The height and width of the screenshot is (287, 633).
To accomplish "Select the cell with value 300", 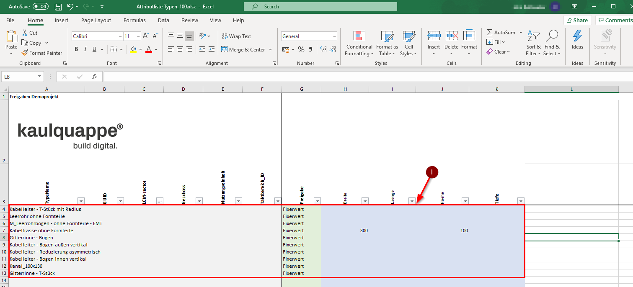I will pyautogui.click(x=345, y=231).
